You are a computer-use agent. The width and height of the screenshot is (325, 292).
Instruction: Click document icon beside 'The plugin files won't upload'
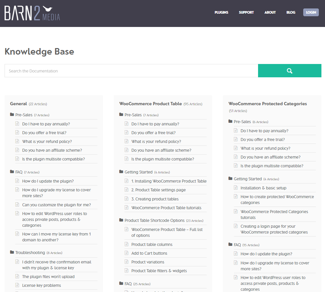click(x=17, y=276)
